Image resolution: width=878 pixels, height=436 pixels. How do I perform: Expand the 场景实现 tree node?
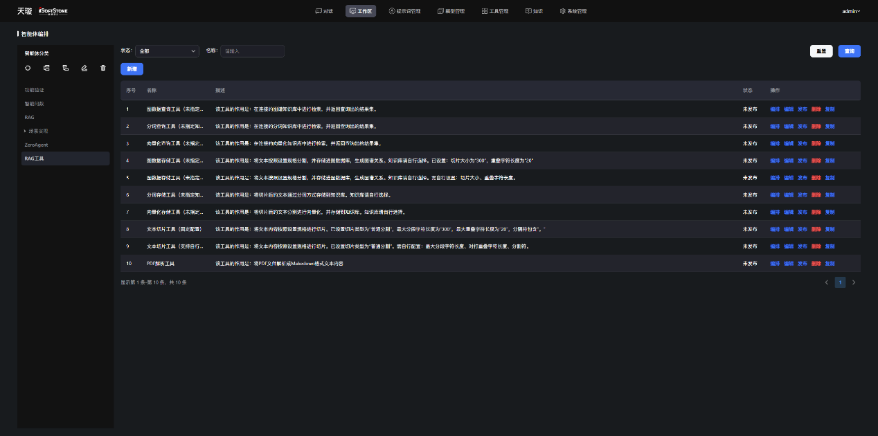click(25, 131)
